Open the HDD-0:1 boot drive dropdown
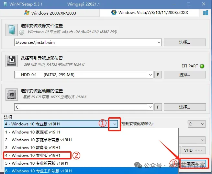The height and width of the screenshot is (174, 212). [151, 75]
